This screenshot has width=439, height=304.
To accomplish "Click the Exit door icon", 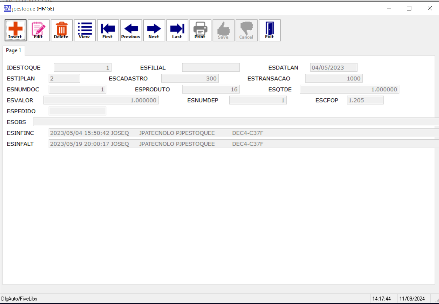I will tap(270, 30).
